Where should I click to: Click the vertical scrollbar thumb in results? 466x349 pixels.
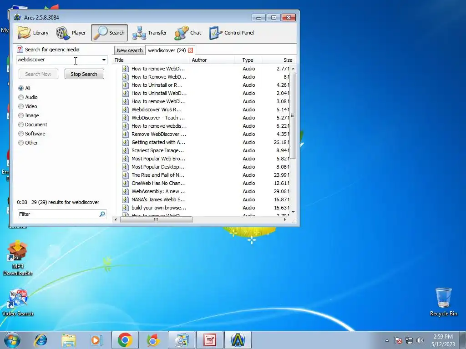293,115
